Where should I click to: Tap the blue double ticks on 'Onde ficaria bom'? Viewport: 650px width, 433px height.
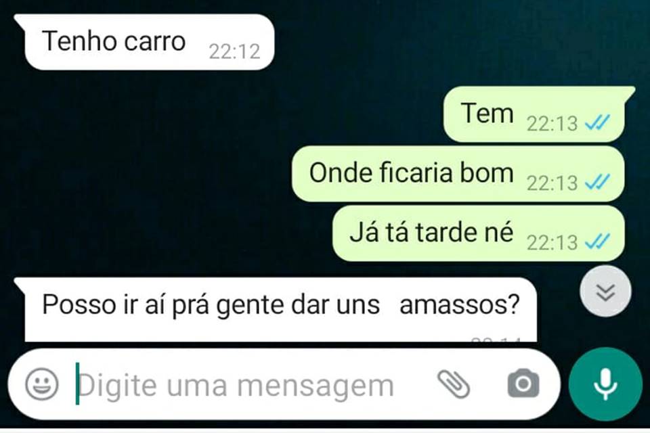click(597, 182)
